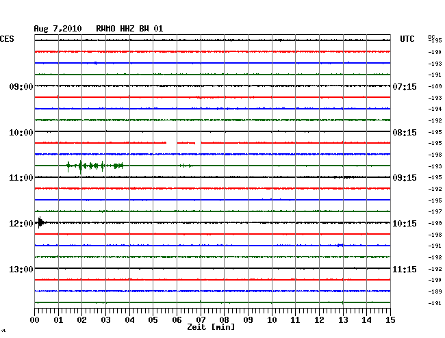Click the 08:15 UTC time label
445x338 pixels.
pyautogui.click(x=405, y=133)
